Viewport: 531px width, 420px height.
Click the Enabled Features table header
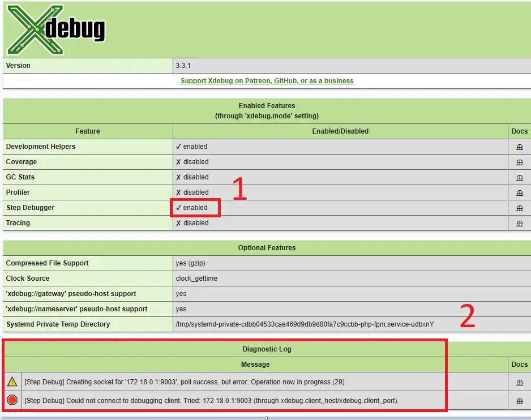pyautogui.click(x=267, y=110)
